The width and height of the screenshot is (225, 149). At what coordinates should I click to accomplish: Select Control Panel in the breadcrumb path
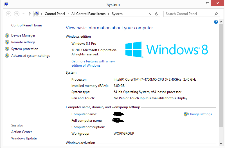pos(55,14)
